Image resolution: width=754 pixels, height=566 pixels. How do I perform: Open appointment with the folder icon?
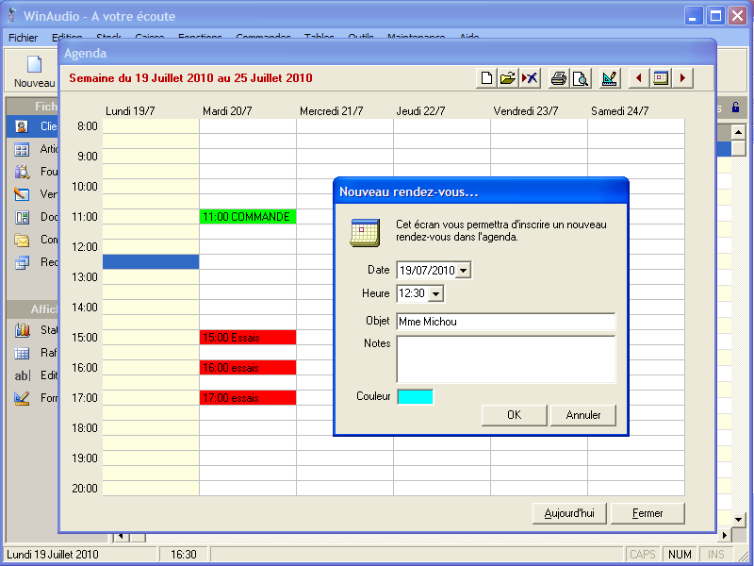[508, 78]
